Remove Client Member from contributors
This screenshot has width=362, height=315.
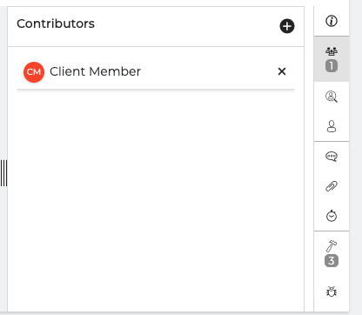tap(282, 71)
